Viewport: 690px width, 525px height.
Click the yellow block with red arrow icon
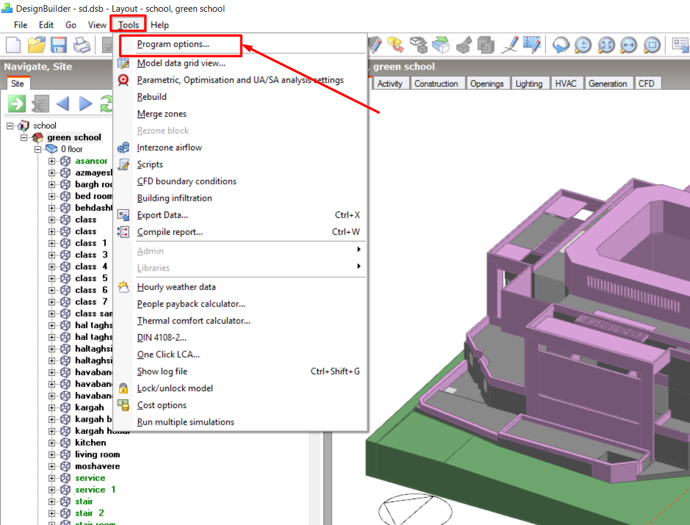point(395,45)
